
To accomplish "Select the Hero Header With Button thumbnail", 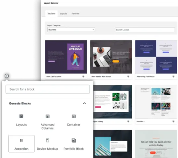I will [x=111, y=57].
